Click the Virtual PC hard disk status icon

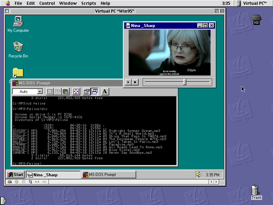10,182
